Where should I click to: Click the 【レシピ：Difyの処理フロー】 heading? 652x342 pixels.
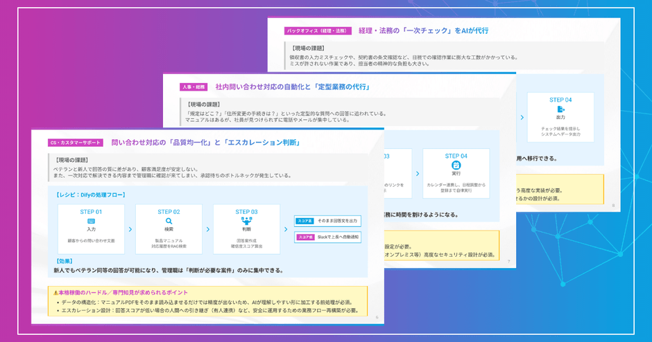pos(90,195)
